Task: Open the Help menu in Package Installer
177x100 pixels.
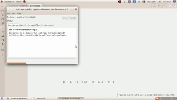Action: (x=19, y=14)
